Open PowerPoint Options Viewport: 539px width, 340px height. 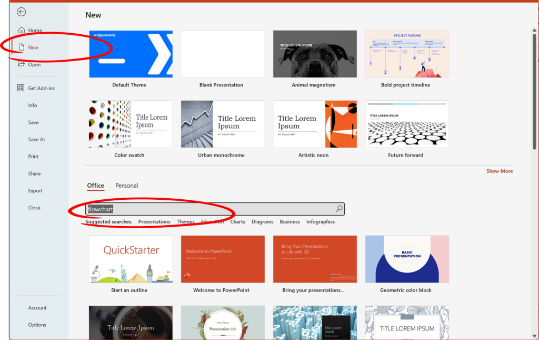37,325
